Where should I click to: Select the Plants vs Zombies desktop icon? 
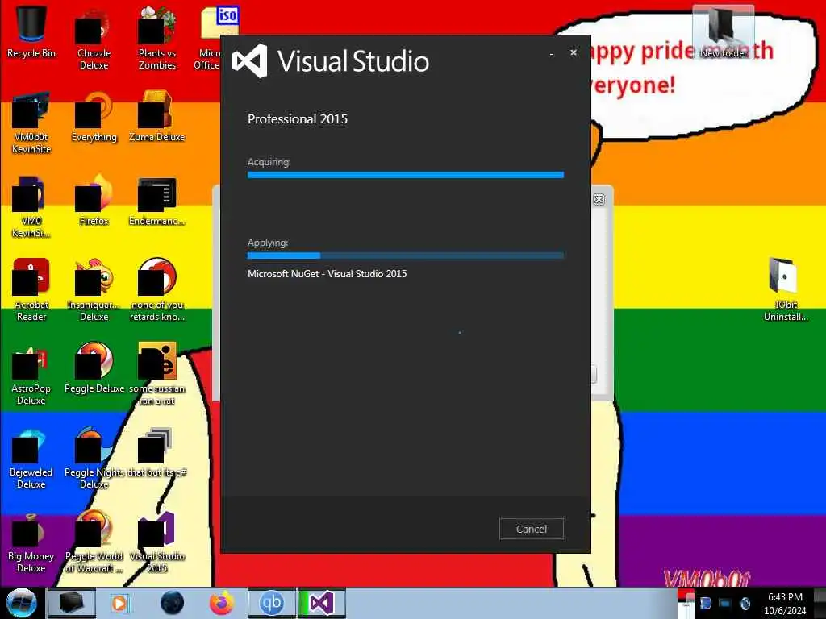tap(157, 39)
